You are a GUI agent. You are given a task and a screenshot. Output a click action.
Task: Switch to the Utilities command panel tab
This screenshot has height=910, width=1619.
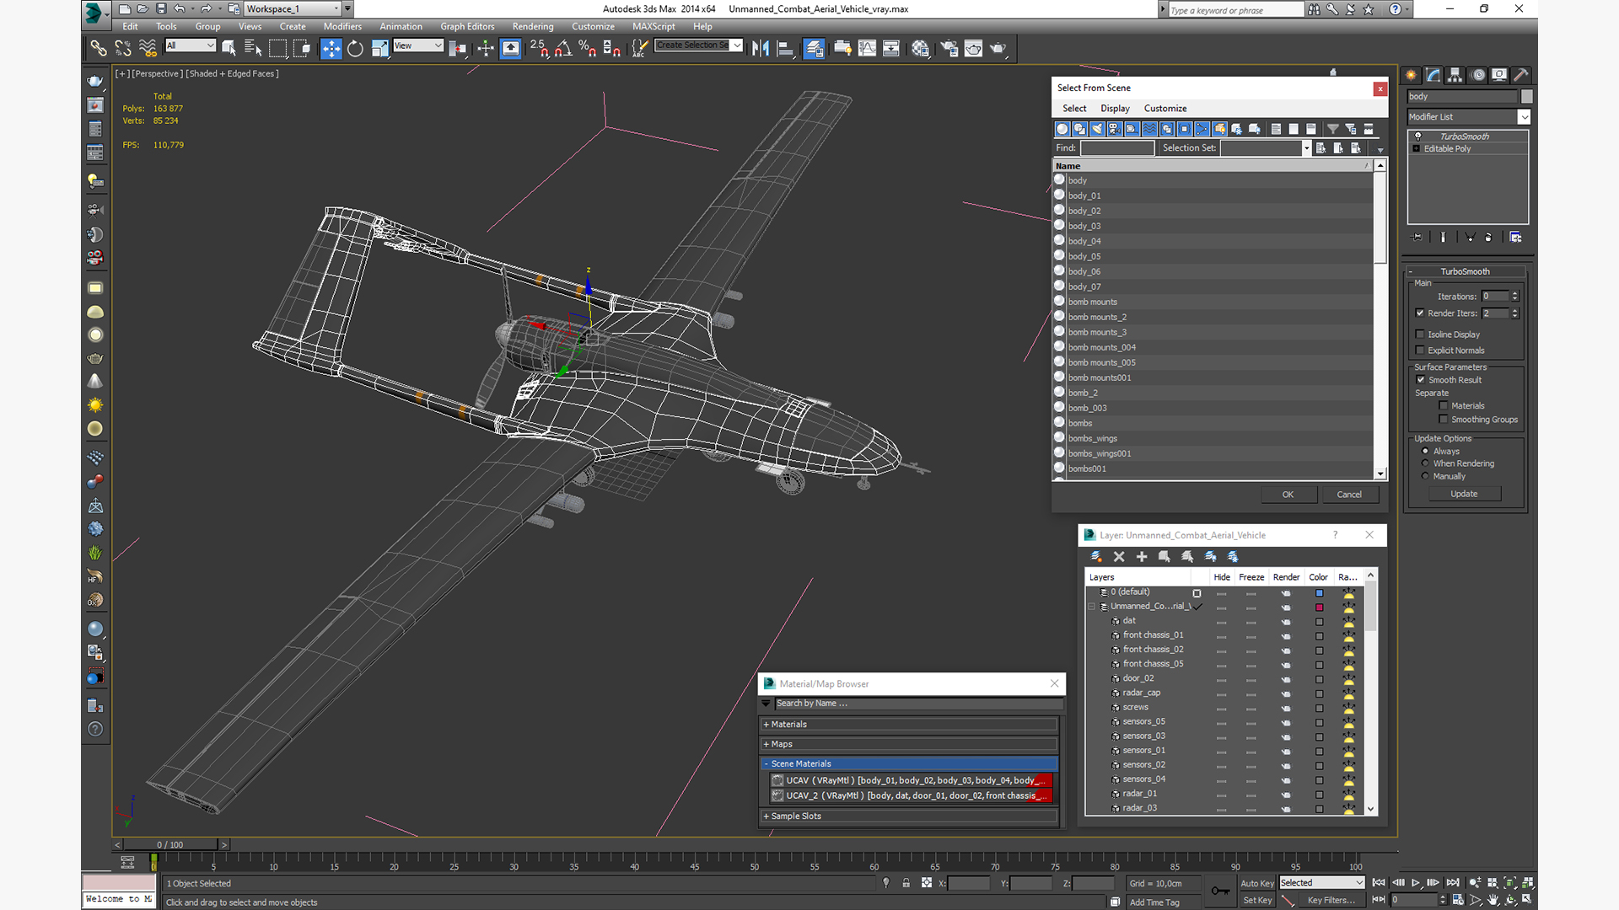1521,75
